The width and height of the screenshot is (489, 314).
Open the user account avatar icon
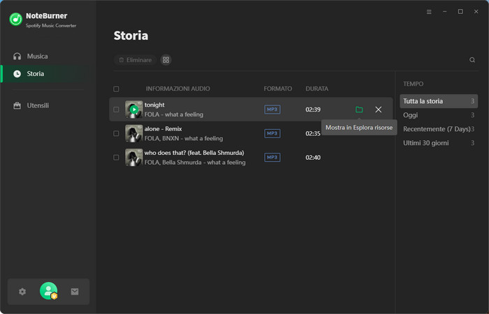tap(49, 291)
